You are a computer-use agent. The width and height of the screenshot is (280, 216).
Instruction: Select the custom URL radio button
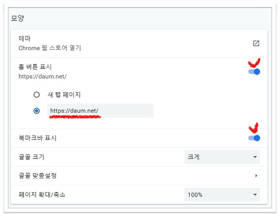(37, 111)
